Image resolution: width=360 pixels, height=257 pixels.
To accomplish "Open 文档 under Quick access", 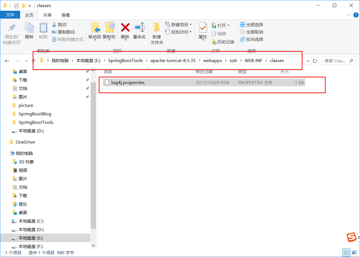I will click(23, 89).
